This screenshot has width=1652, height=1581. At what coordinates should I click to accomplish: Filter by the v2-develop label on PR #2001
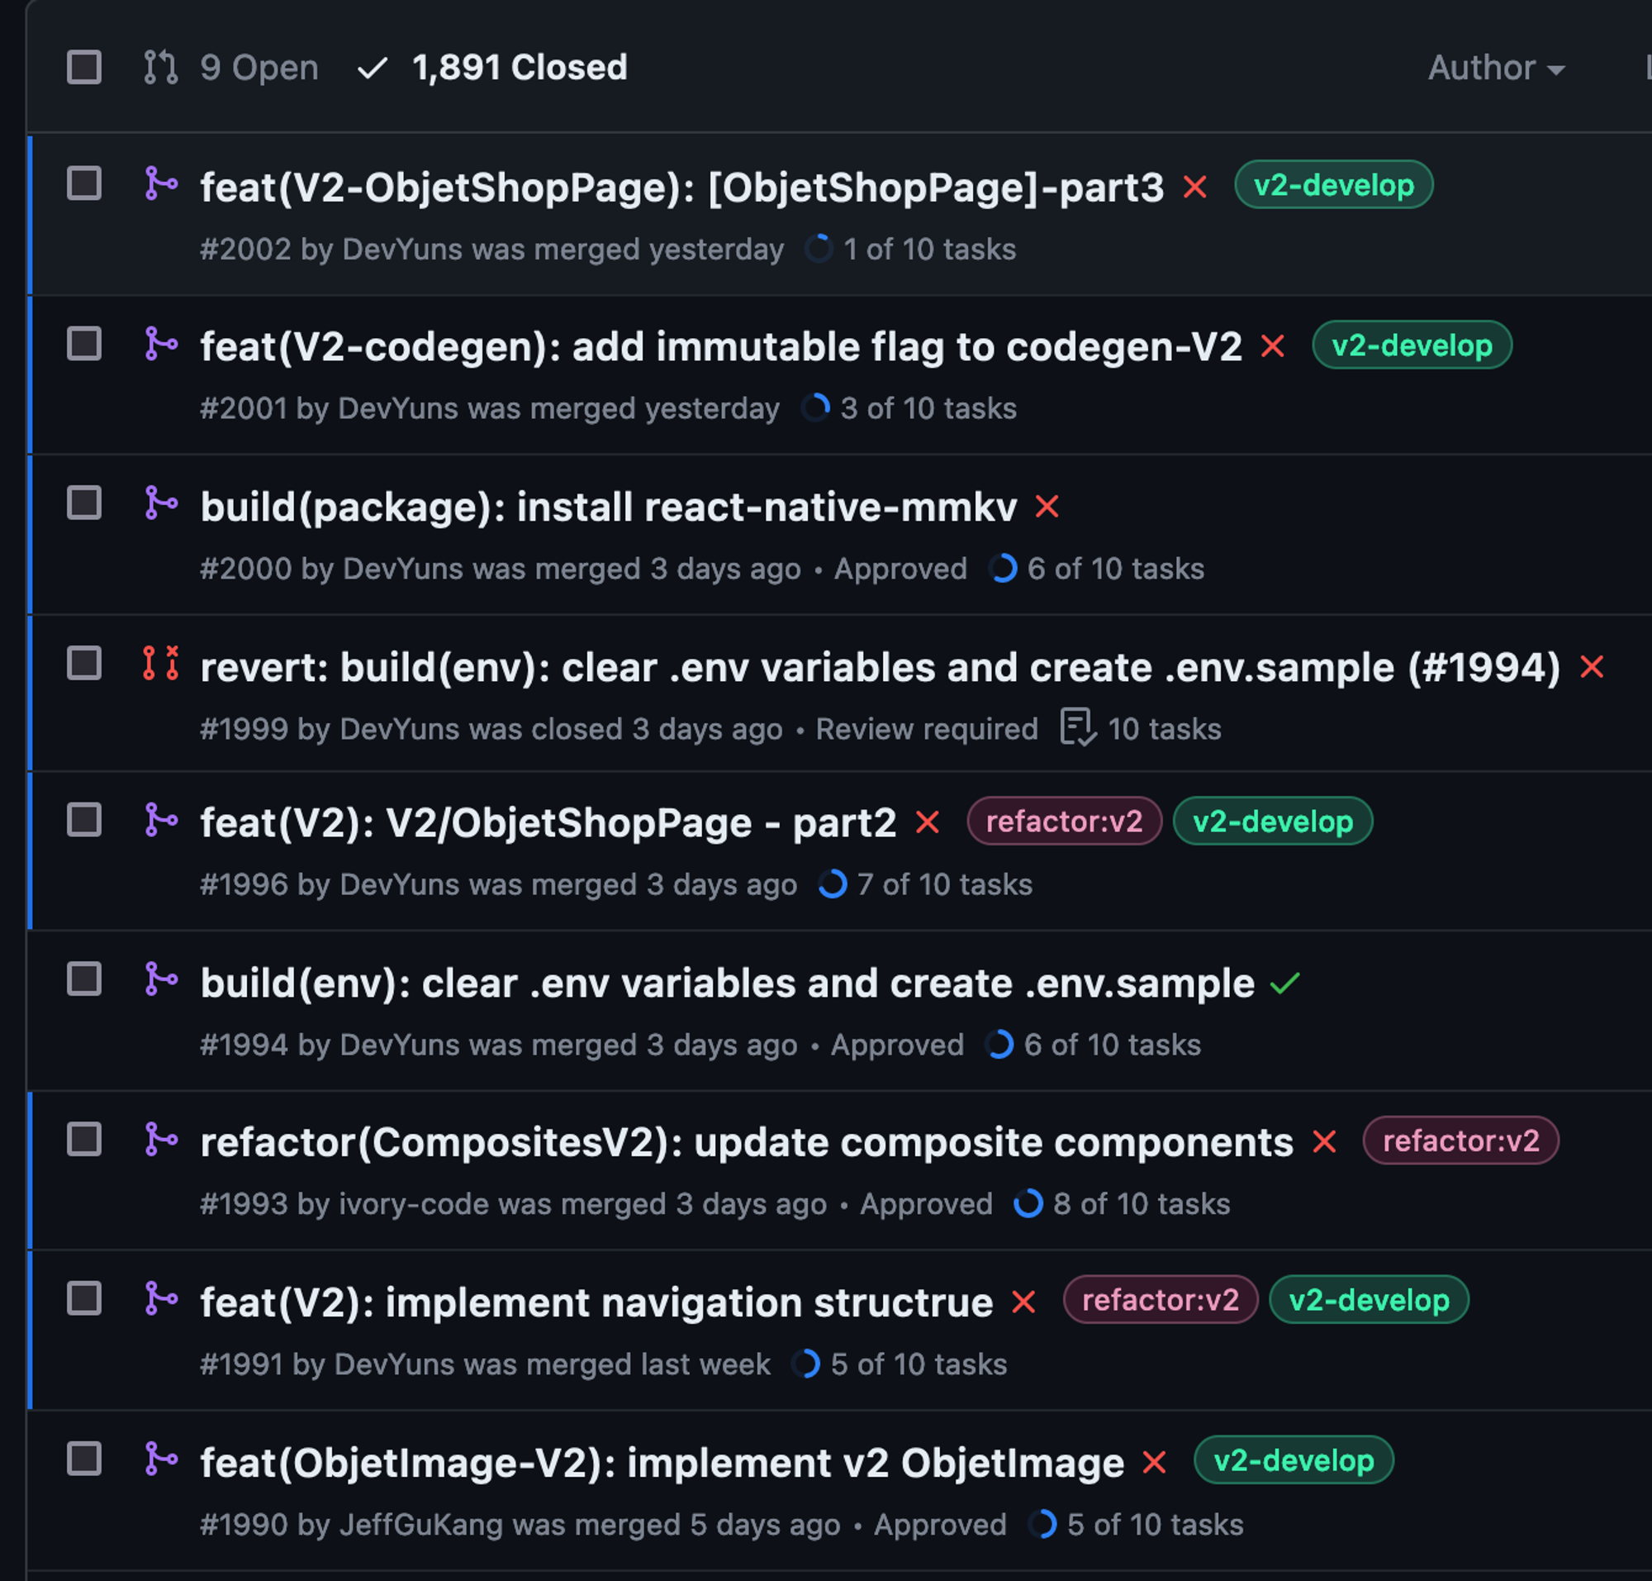[1412, 345]
